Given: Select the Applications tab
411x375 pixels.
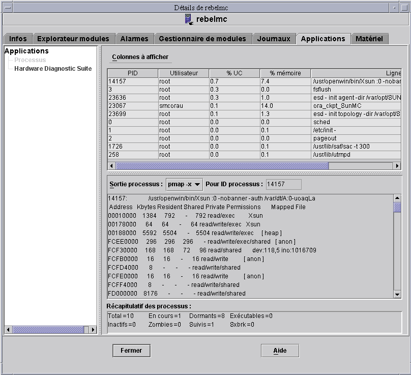Looking at the screenshot, I should click(x=323, y=39).
